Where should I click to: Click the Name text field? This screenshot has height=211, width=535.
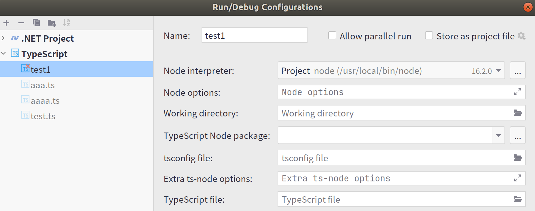pyautogui.click(x=254, y=36)
